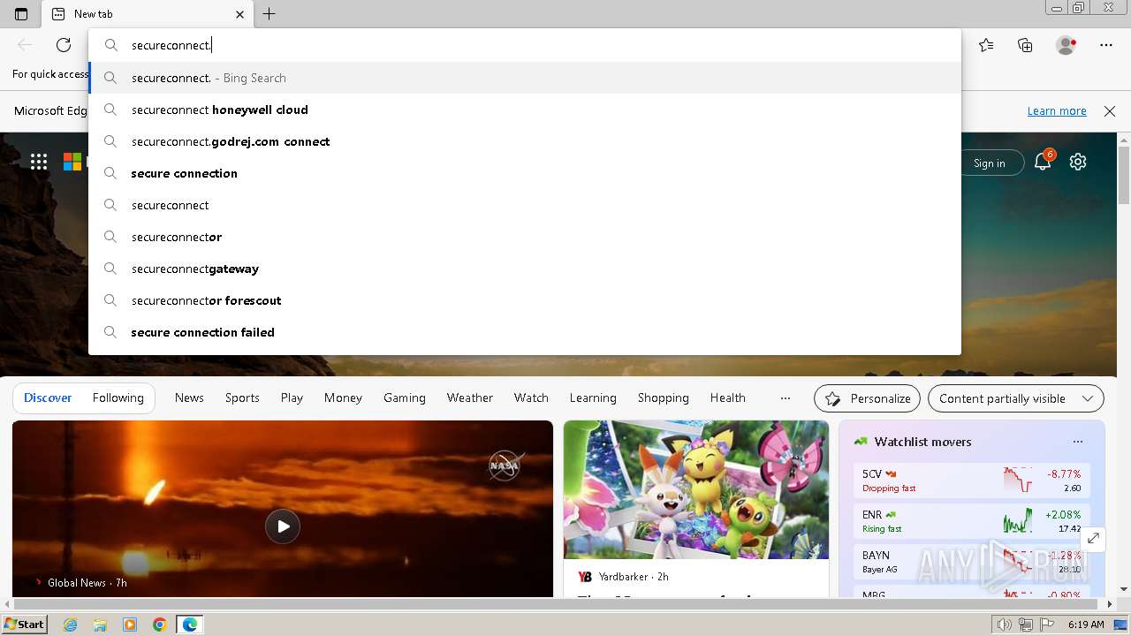The width and height of the screenshot is (1131, 636).
Task: Click the 6:19 AM system clock
Action: tap(1086, 625)
